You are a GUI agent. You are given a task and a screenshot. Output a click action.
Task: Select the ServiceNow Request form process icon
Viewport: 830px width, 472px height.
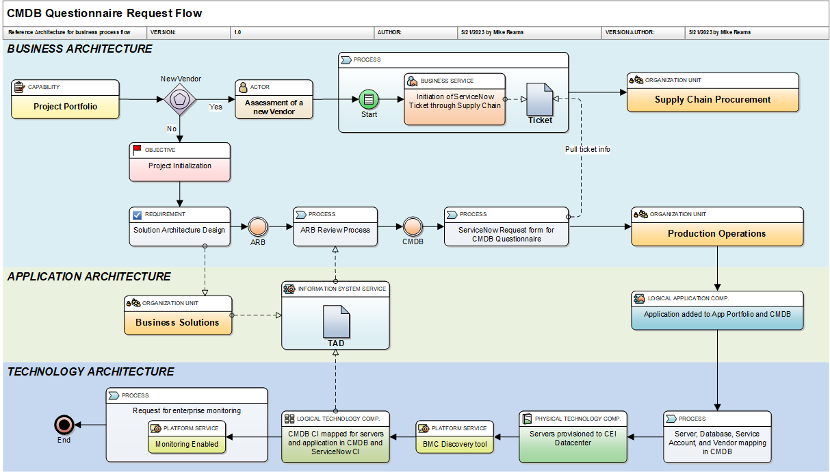(452, 214)
